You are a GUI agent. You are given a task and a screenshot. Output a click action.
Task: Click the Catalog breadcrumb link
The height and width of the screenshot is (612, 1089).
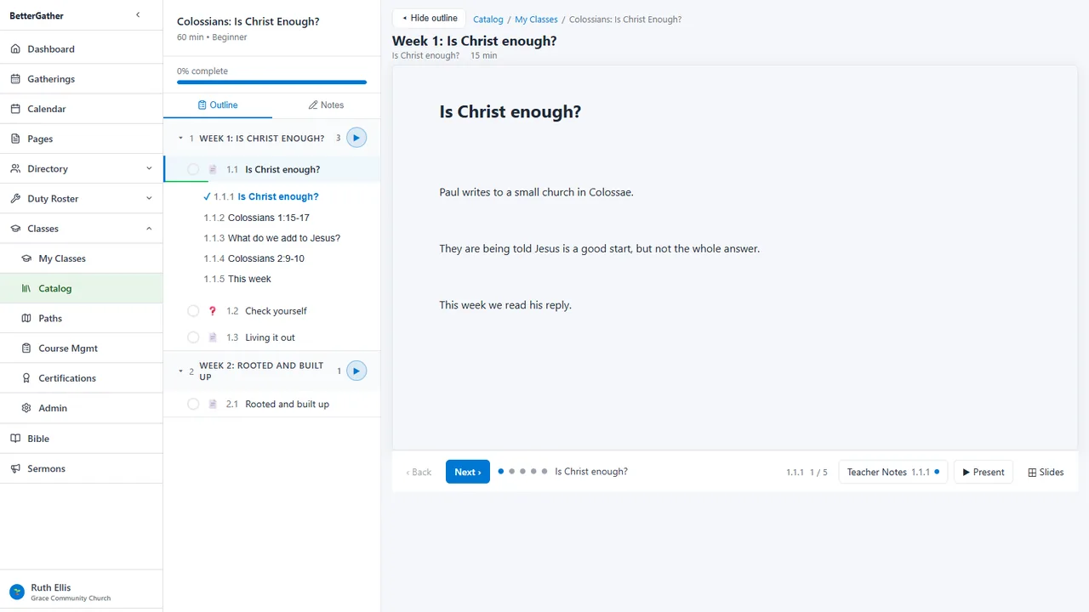click(488, 19)
